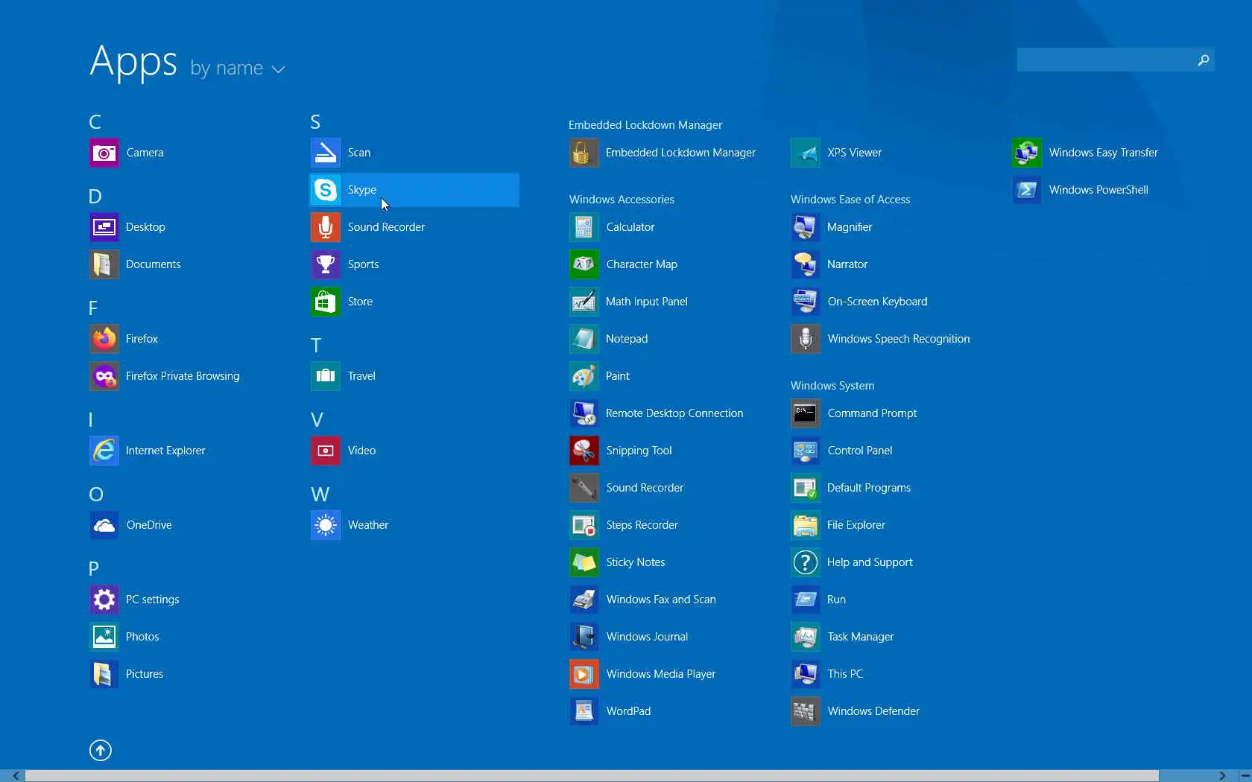The image size is (1252, 782).
Task: Launch the Windows Defender icon
Action: coord(806,711)
